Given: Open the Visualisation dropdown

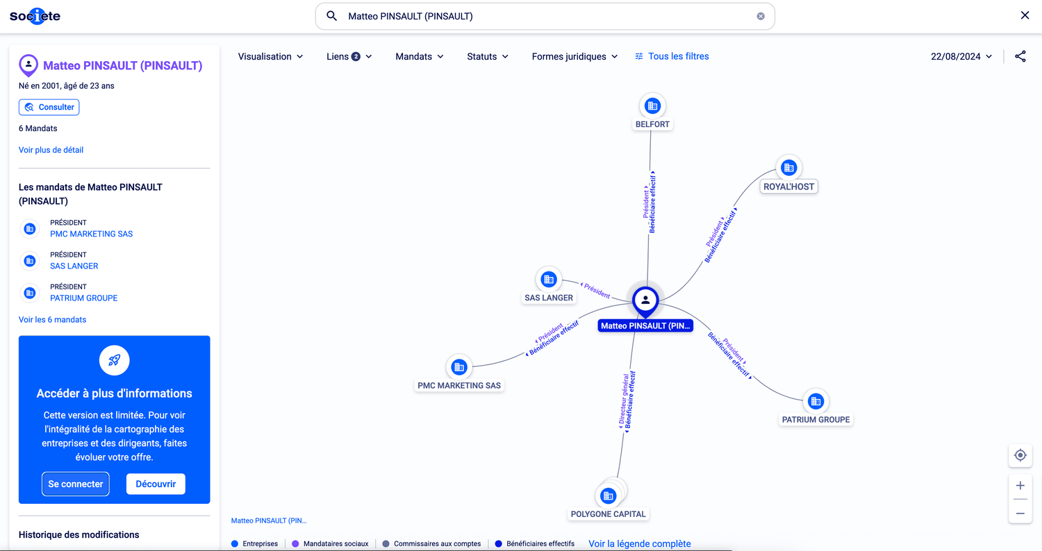Looking at the screenshot, I should [x=271, y=57].
